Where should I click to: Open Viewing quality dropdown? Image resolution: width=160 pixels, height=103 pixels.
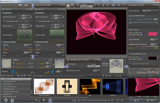150,11
